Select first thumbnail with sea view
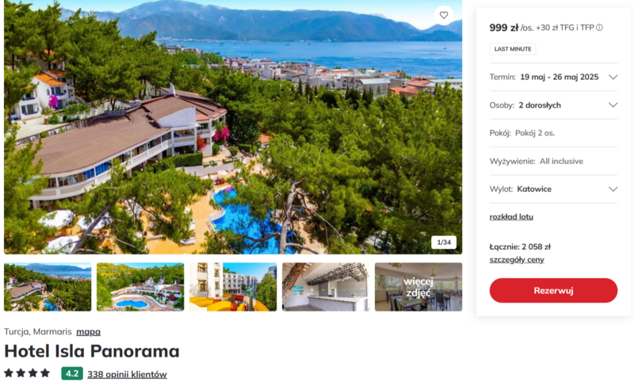The width and height of the screenshot is (634, 382). (48, 287)
